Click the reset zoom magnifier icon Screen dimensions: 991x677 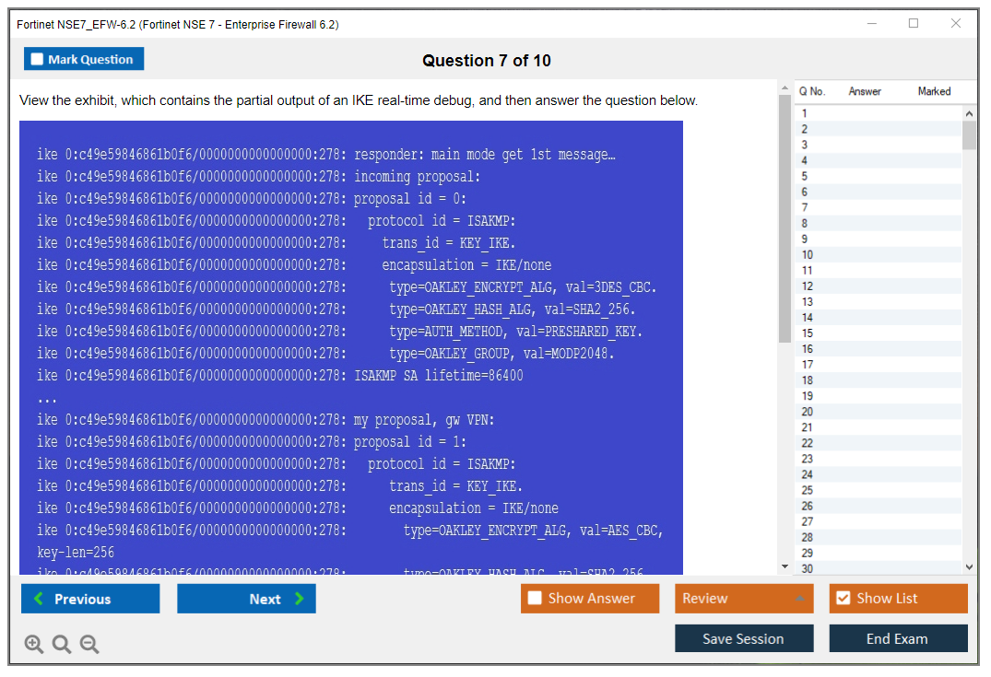click(x=62, y=645)
